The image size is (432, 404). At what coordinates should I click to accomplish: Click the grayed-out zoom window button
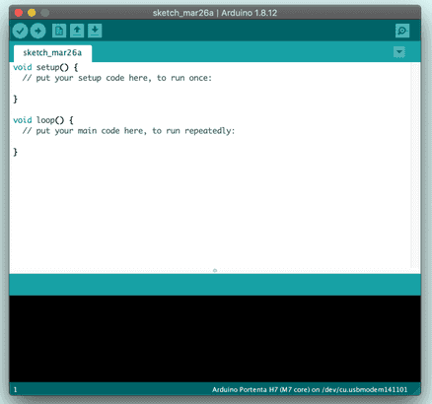coord(45,13)
